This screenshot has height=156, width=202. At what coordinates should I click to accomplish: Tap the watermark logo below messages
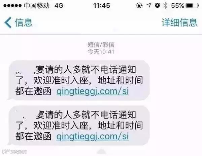pos(15,152)
